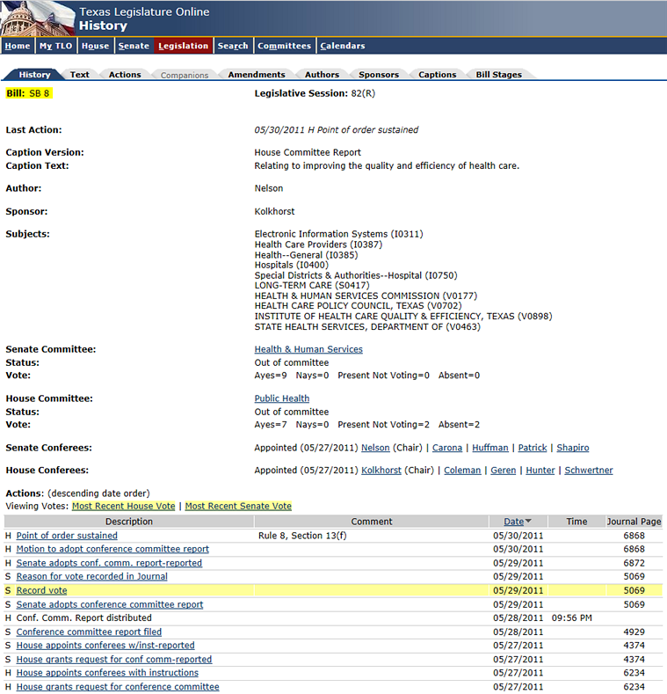This screenshot has width=667, height=694.
Task: View the Most Recent House Vote
Action: pyautogui.click(x=124, y=506)
